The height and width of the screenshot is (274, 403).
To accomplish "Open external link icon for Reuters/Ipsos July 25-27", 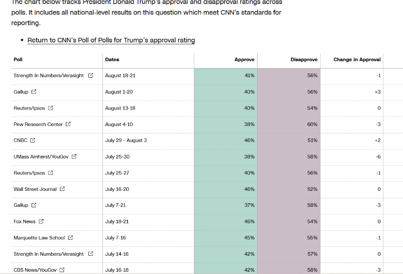I will point(51,173).
